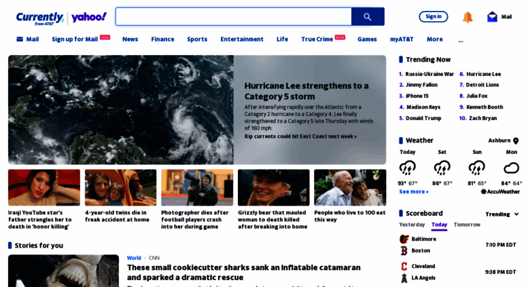This screenshot has width=528, height=287.
Task: Expand the ellipsis overflow menu
Action: click(x=461, y=40)
